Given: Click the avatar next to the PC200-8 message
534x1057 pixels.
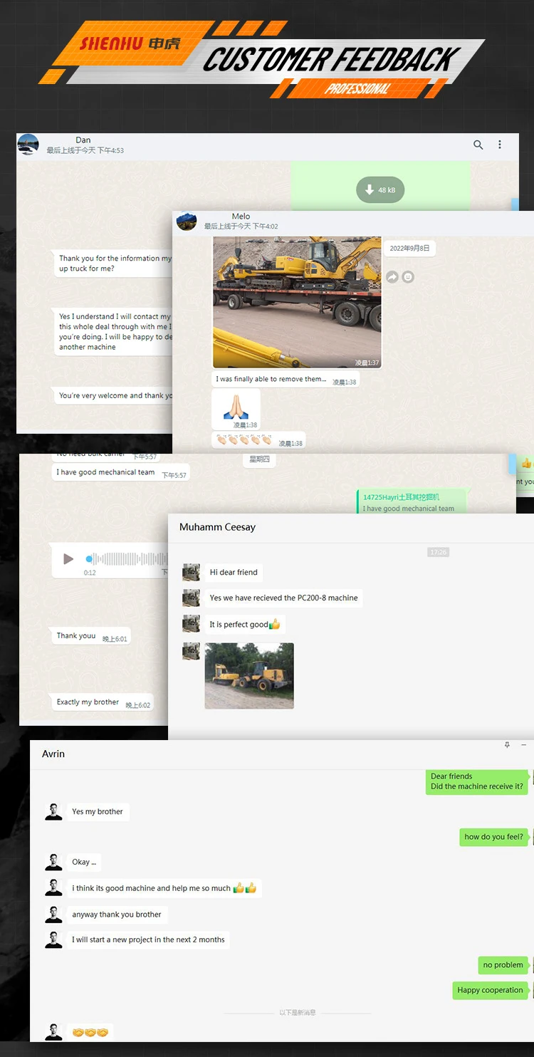Looking at the screenshot, I should (191, 598).
